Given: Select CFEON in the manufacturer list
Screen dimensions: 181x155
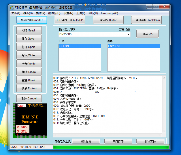Looking at the screenshot, I should click(x=80, y=46).
